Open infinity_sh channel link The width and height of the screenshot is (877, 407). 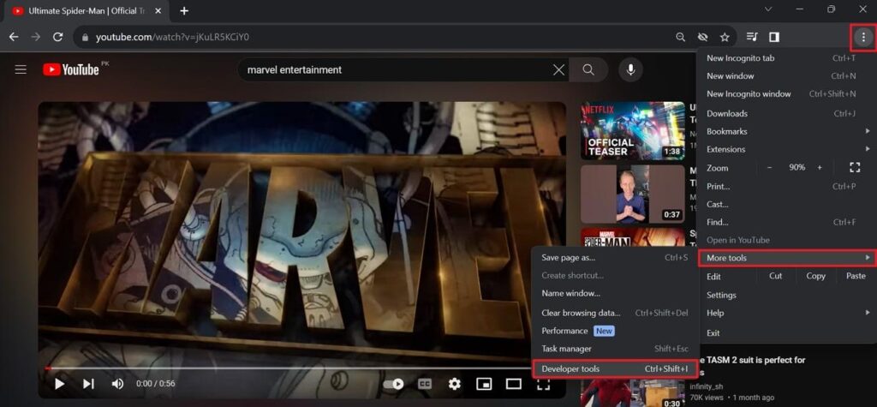708,386
